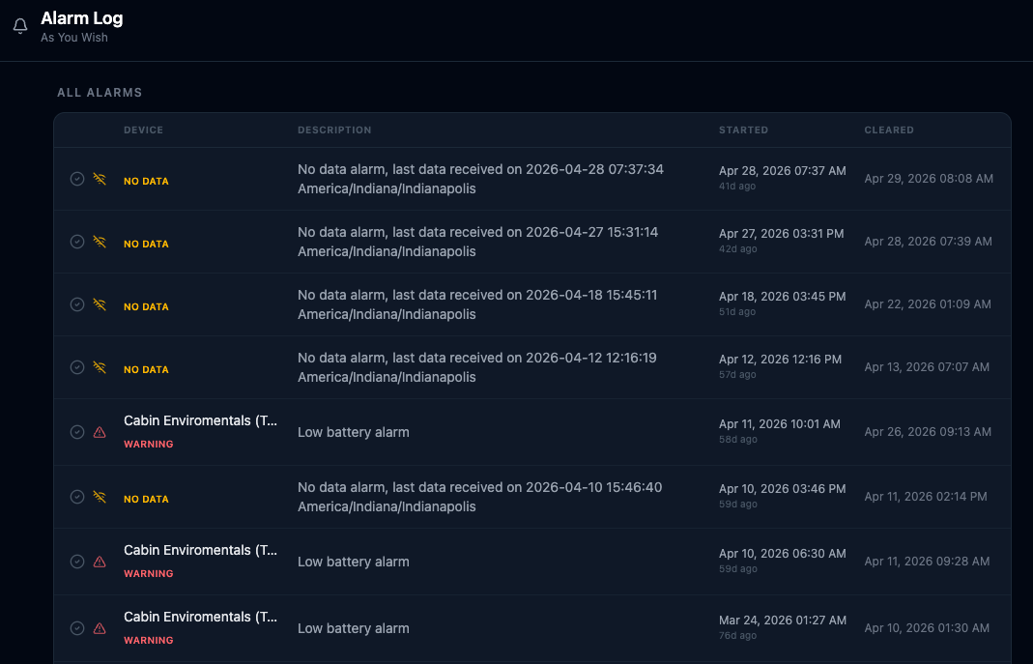Click Cabin Enviromentals device in Mar 24 01:27 AM row
The image size is (1033, 664).
point(200,618)
